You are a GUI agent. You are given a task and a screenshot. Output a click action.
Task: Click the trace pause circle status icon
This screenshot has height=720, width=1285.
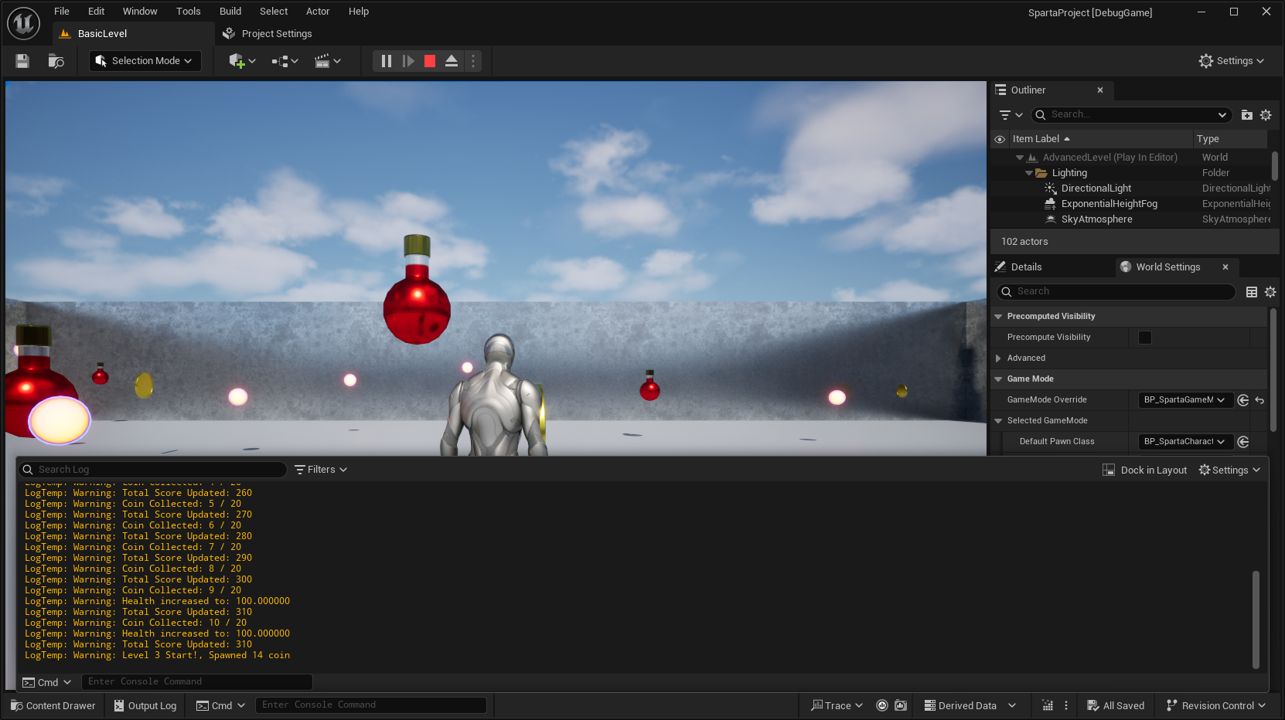point(882,706)
